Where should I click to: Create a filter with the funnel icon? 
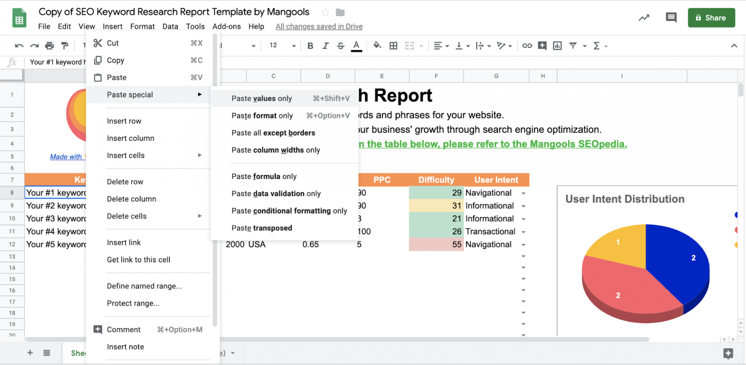tap(573, 45)
